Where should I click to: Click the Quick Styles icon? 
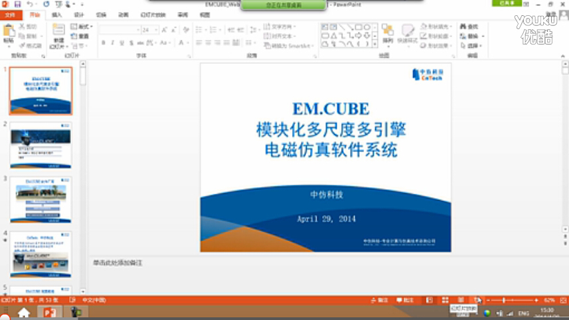408,31
